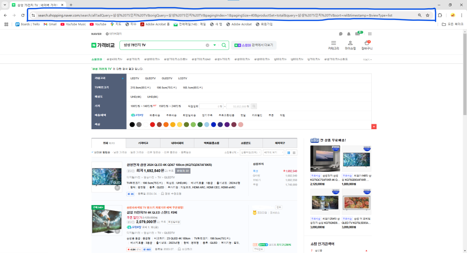Switch to list view icon
Screen dimensions: 467x253
pyautogui.click(x=288, y=152)
